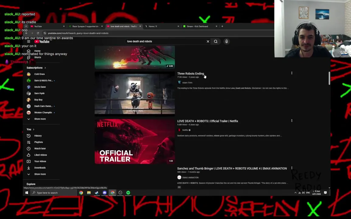The height and width of the screenshot is (219, 351).
Task: Click the YouTube search input field
Action: [166, 41]
